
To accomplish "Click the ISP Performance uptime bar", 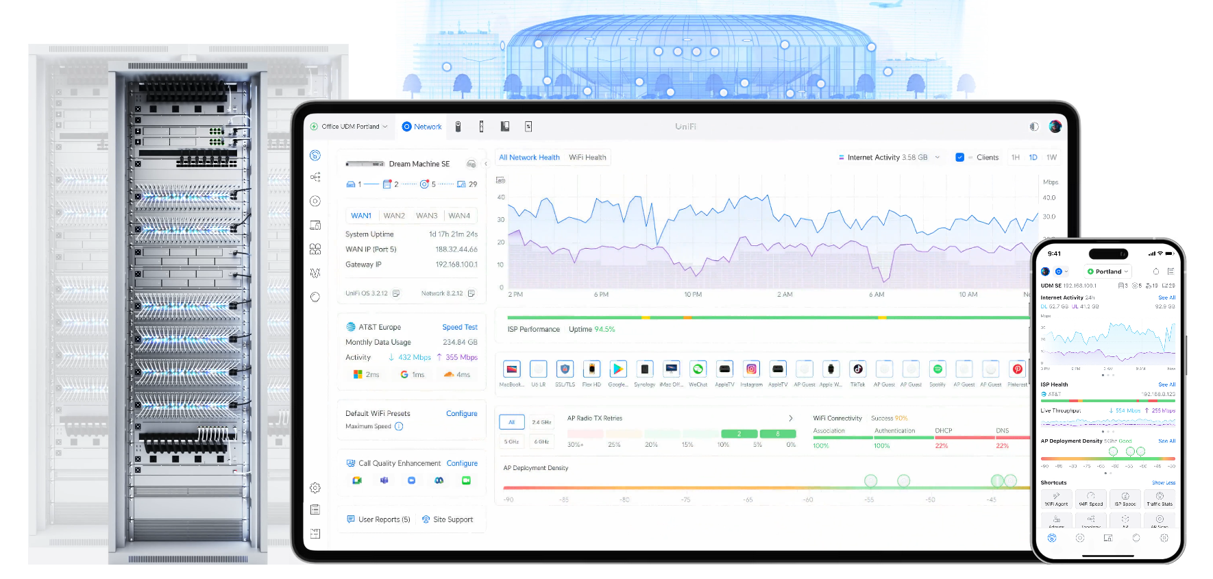I will coord(768,318).
